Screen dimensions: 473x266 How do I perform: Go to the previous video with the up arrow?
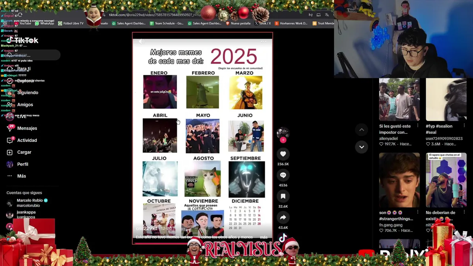coord(362,130)
